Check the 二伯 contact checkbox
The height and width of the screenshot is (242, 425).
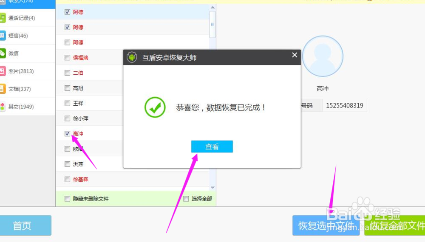click(67, 73)
